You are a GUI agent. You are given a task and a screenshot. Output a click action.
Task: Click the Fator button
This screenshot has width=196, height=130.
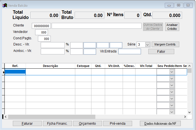[x=161, y=52]
